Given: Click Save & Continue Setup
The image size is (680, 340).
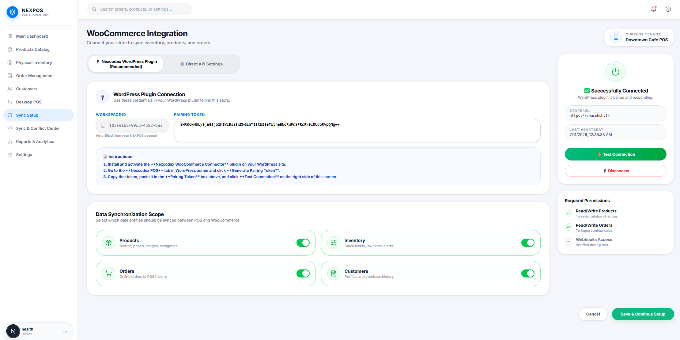Looking at the screenshot, I should (x=643, y=314).
